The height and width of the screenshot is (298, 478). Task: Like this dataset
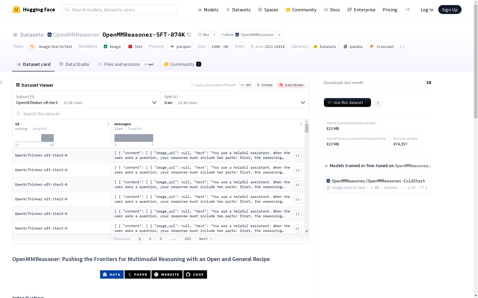(203, 35)
